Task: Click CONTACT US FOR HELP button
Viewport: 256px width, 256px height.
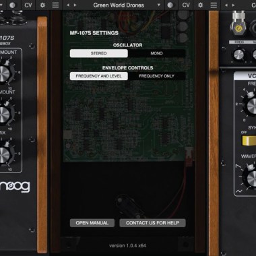Action: point(152,223)
